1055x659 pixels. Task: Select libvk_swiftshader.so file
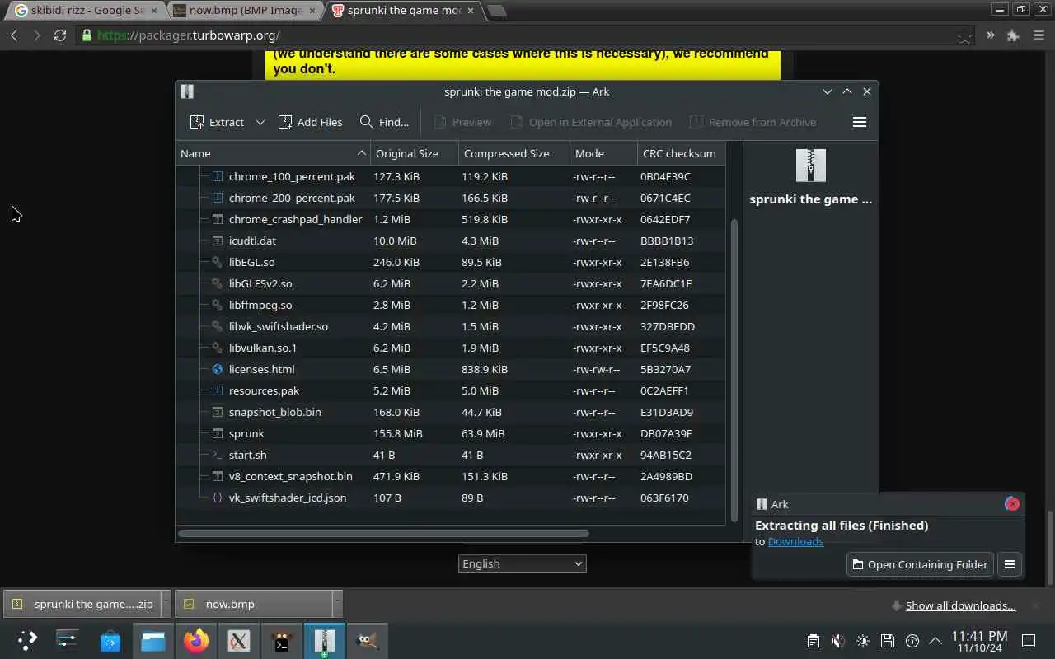451,326
